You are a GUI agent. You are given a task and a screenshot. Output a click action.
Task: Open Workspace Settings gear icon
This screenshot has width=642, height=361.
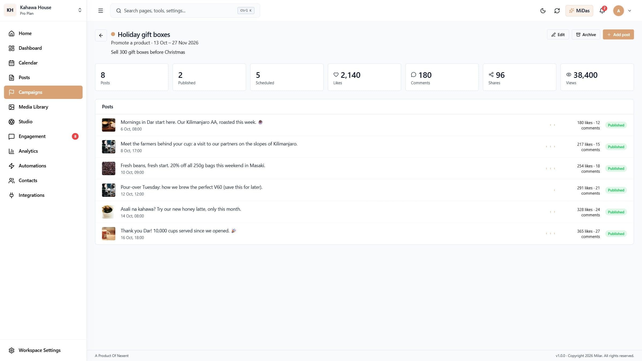pos(12,350)
